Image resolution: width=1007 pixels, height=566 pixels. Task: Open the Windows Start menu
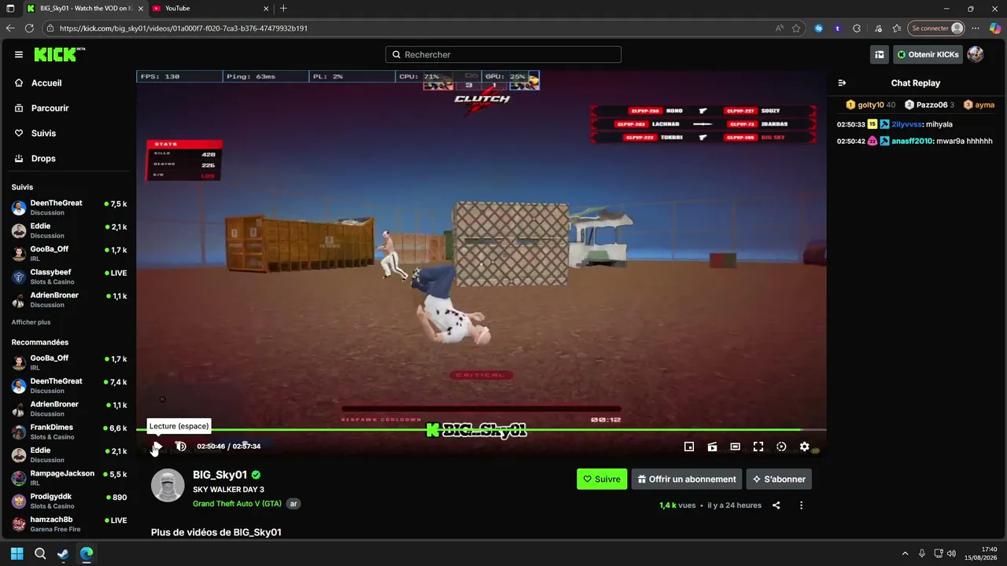tap(17, 553)
